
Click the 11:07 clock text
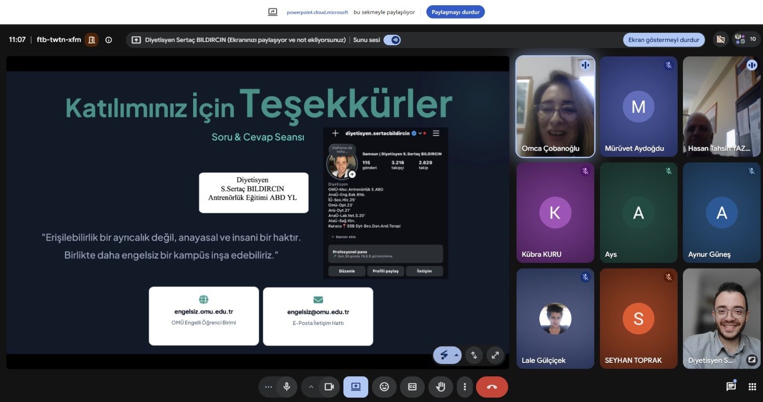click(17, 40)
